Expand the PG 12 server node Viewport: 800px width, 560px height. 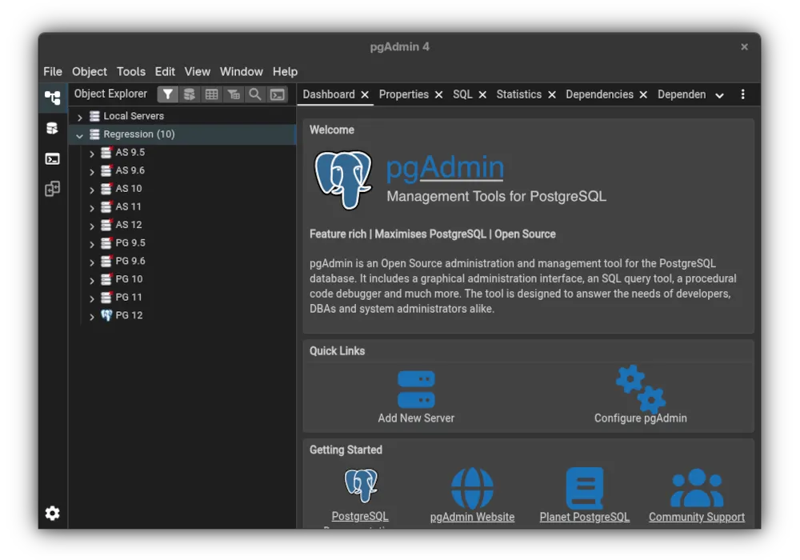(92, 317)
